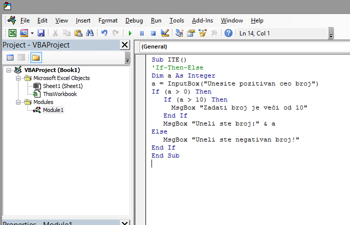Collapse the Microsoft Excel Objects folder
Viewport: 350px width, 225px height.
19,78
